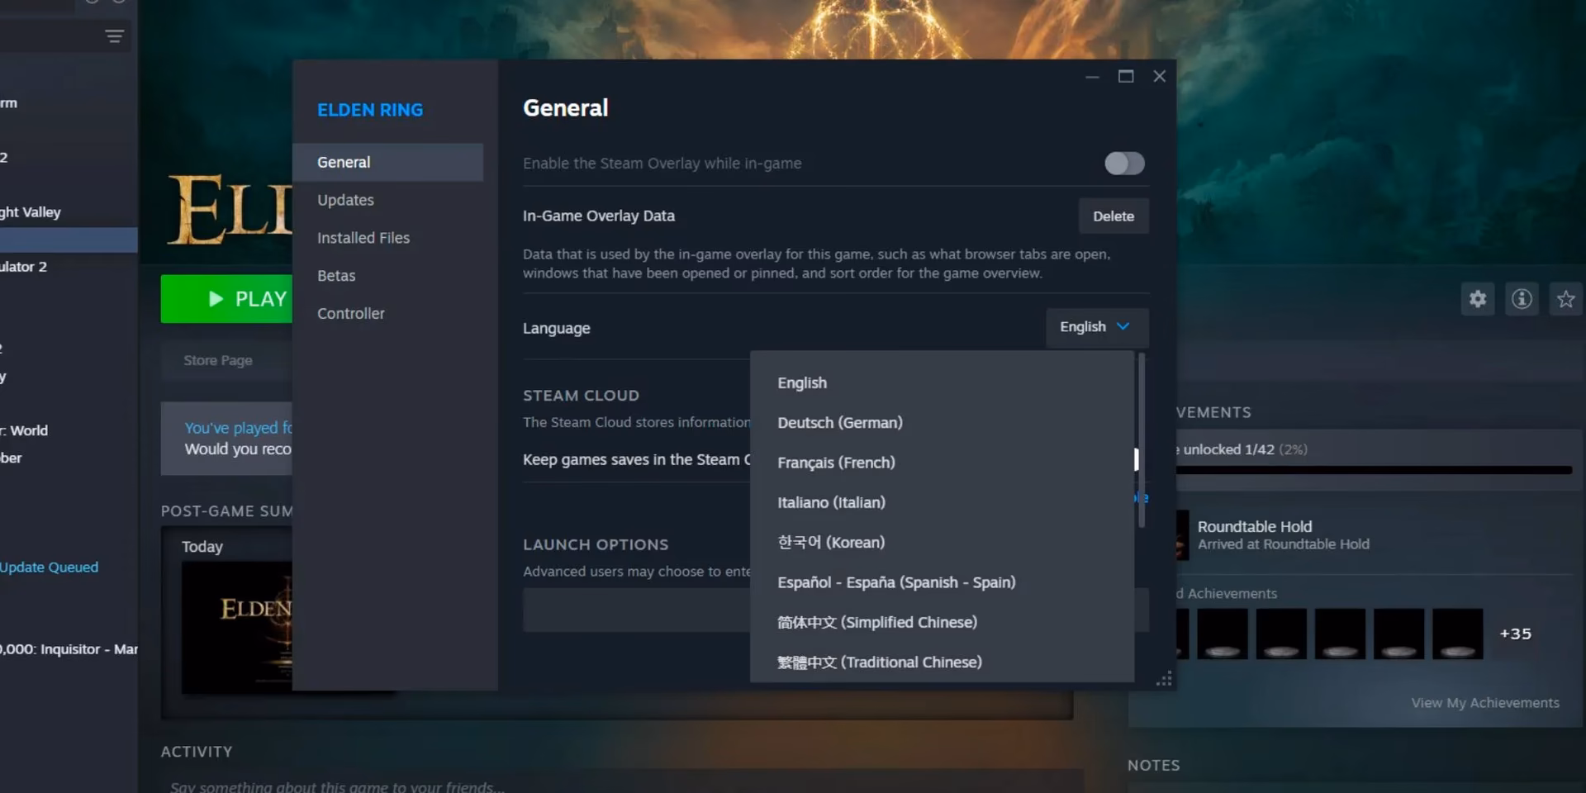Viewport: 1586px width, 793px height.
Task: Click the achievements progress bar
Action: (1374, 470)
